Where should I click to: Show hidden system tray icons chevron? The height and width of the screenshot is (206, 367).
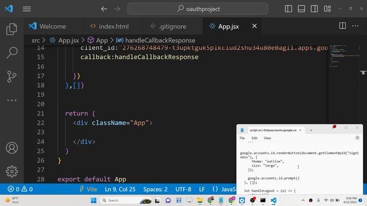tap(303, 200)
